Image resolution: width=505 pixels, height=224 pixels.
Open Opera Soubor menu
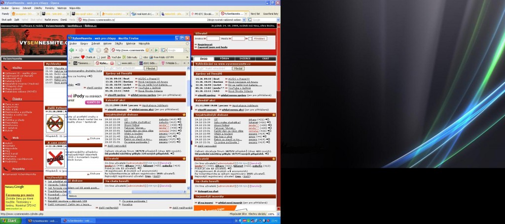point(5,8)
